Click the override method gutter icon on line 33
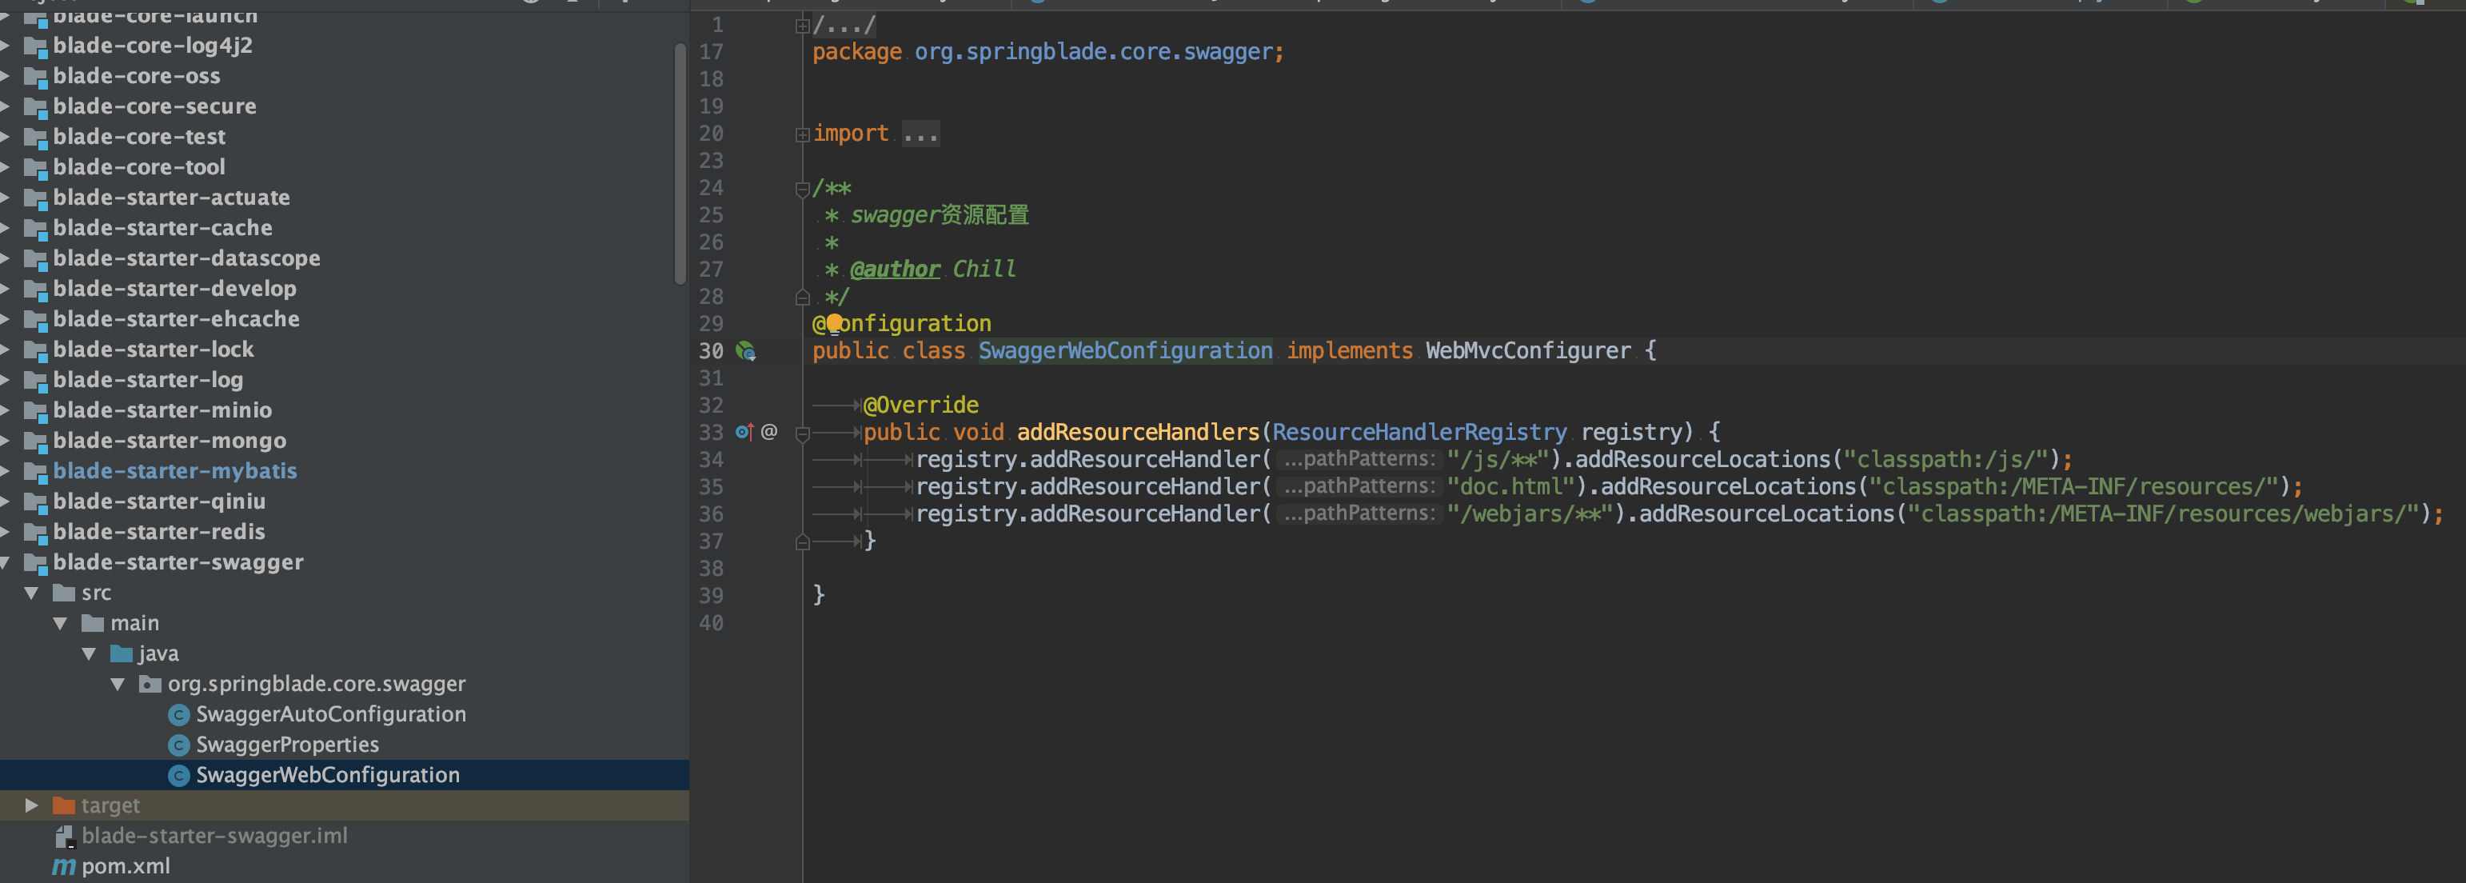The image size is (2466, 883). pos(744,432)
